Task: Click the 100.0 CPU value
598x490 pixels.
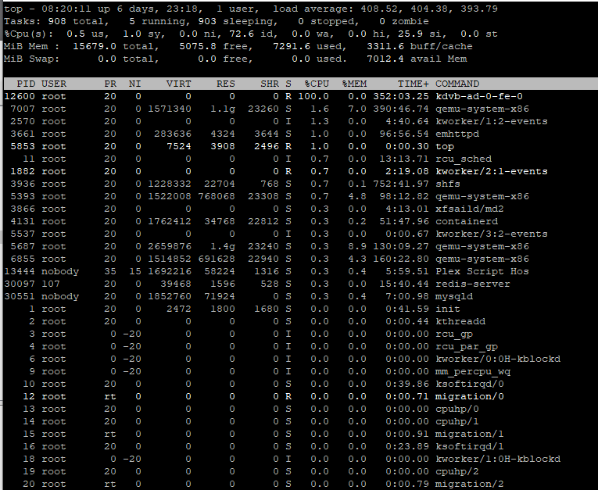Action: [313, 96]
